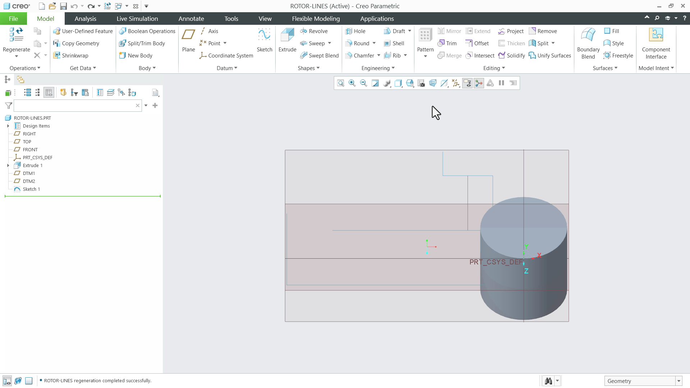
Task: Toggle Spin Center display
Action: (479, 83)
